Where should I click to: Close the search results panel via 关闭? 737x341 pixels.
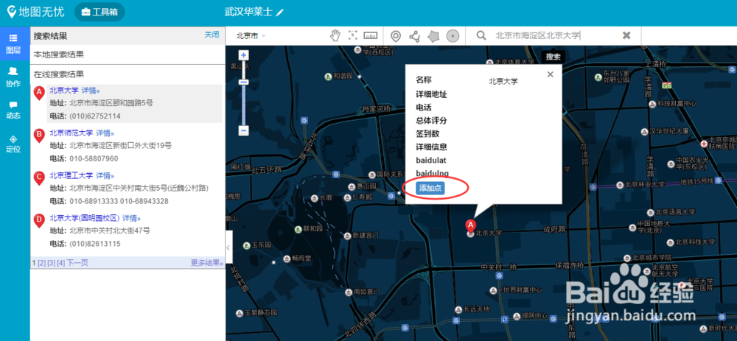212,35
